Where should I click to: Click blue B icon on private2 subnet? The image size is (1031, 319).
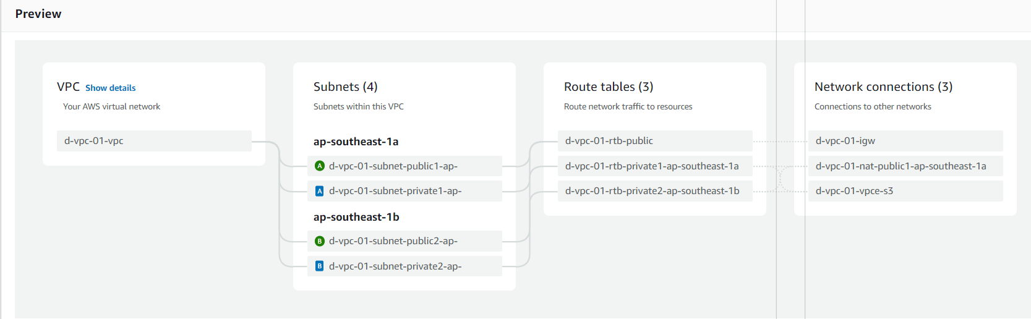[x=320, y=266]
